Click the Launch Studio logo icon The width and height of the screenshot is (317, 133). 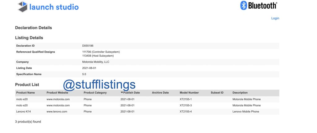click(23, 7)
